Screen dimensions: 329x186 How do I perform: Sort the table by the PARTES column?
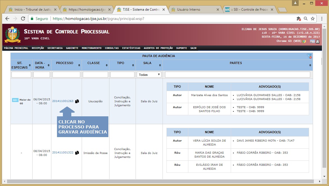tap(310, 65)
